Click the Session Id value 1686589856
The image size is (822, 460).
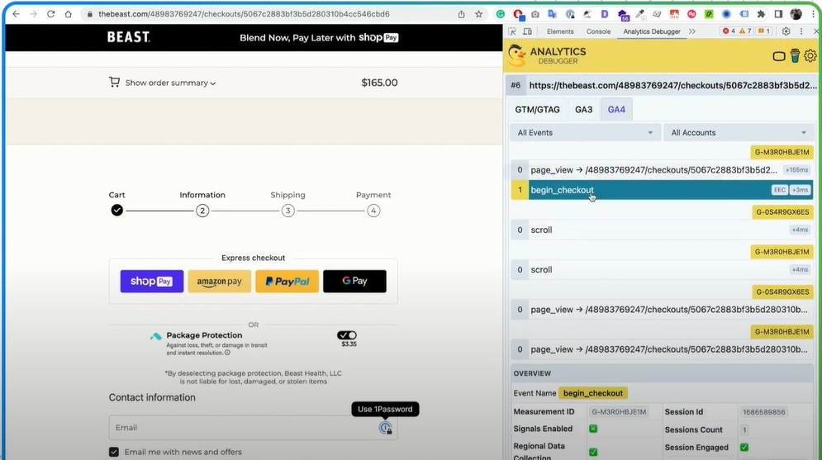pyautogui.click(x=764, y=412)
